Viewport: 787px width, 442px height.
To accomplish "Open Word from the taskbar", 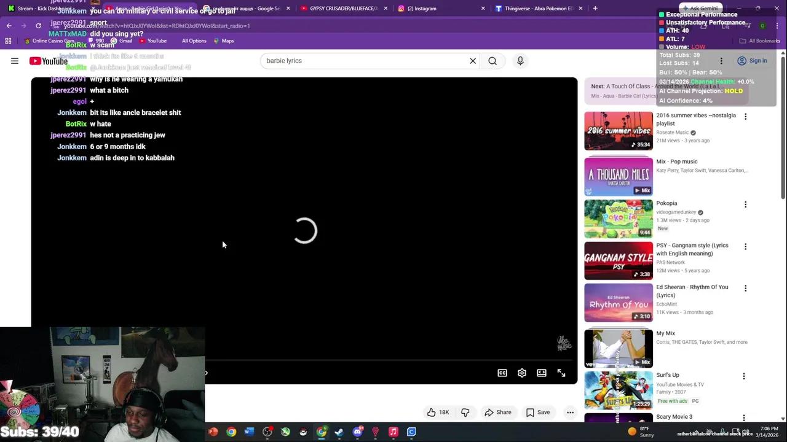I will coord(249,432).
